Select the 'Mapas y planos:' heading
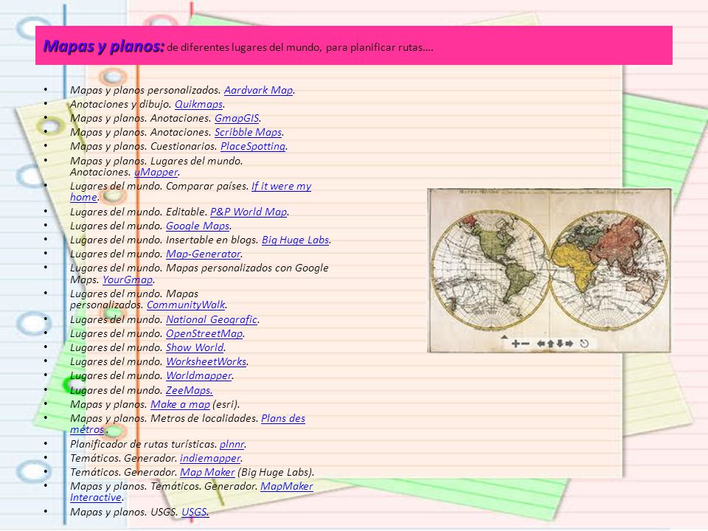The height and width of the screenshot is (531, 708). [x=104, y=46]
